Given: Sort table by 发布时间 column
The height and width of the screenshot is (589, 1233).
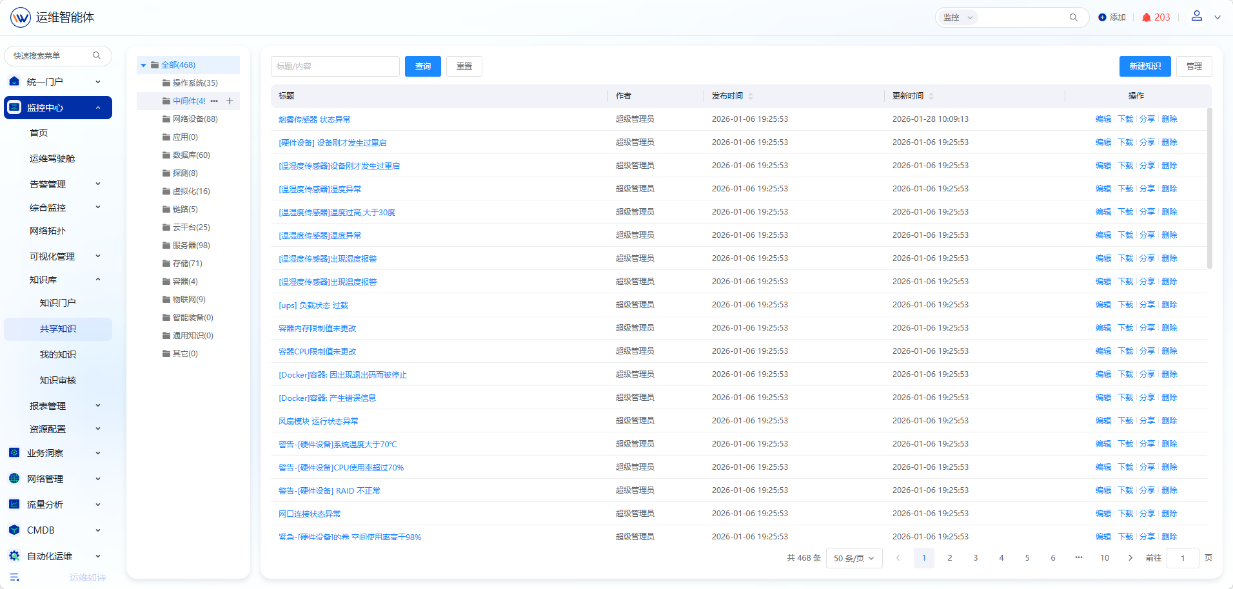Looking at the screenshot, I should [750, 96].
